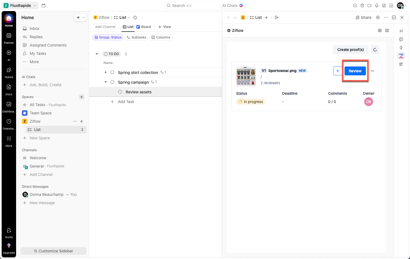410x259 pixels.
Task: Click the refresh proofs icon
Action: [375, 50]
